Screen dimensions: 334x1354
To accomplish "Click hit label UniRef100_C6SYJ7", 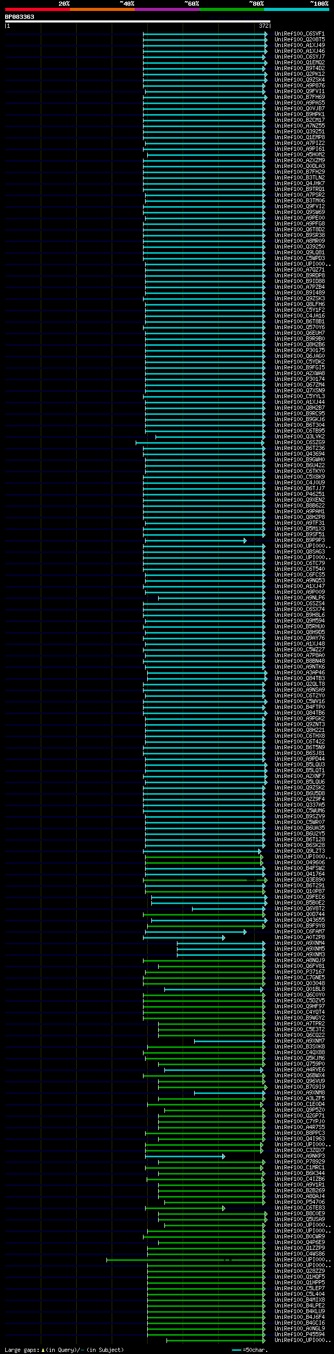I will tap(300, 57).
